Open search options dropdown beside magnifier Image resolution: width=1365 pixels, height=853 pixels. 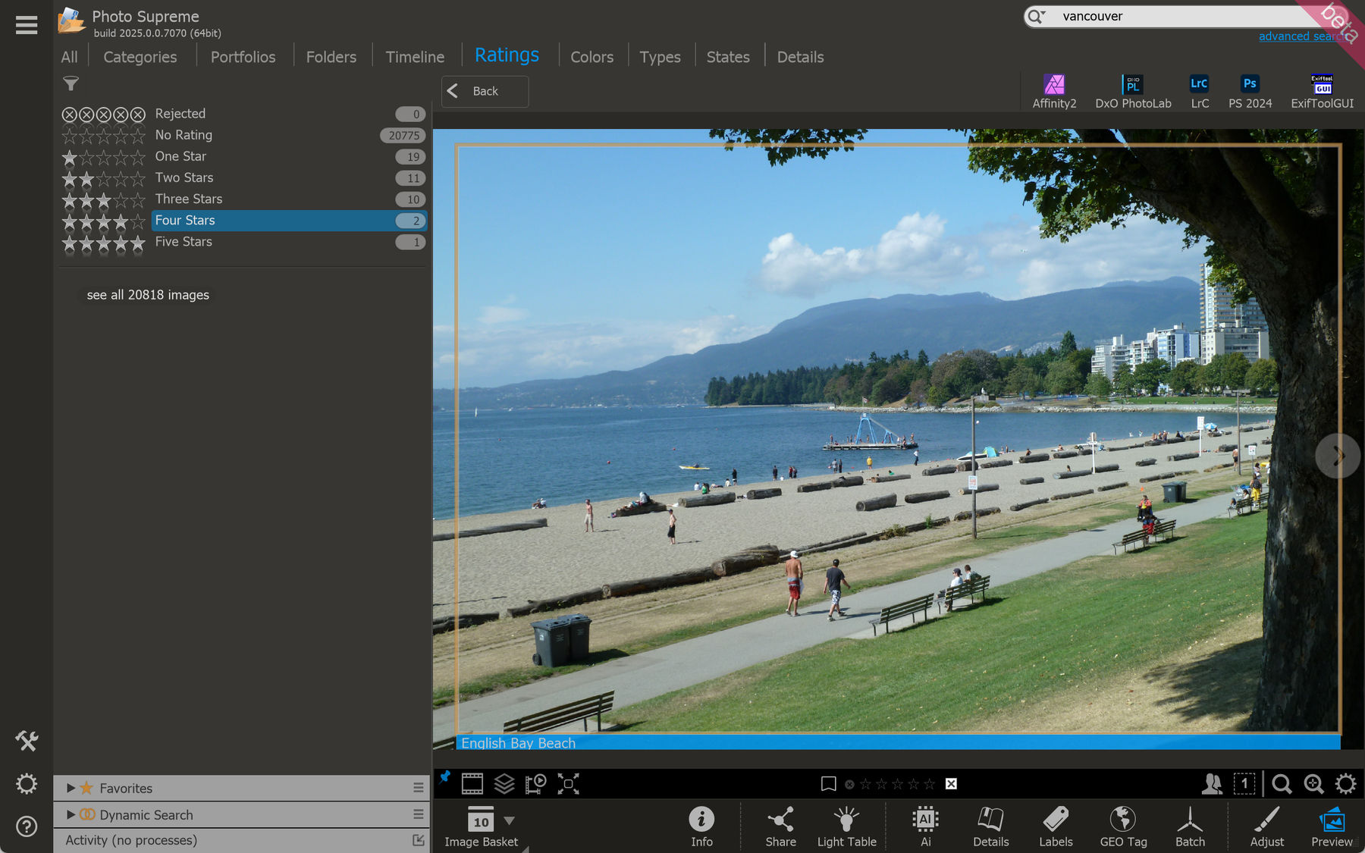point(1043,14)
